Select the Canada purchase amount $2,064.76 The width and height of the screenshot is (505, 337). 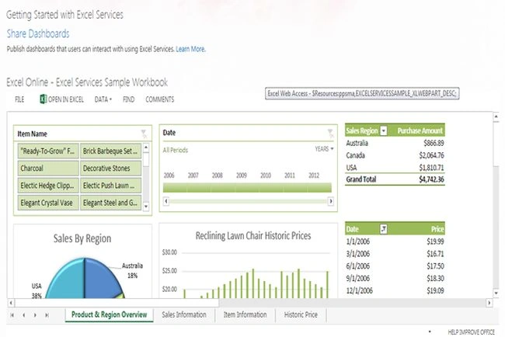tap(431, 155)
